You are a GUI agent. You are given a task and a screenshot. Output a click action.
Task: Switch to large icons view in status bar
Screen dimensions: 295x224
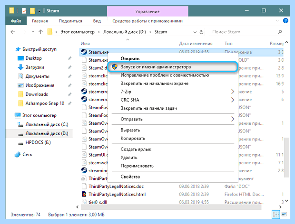click(x=284, y=215)
